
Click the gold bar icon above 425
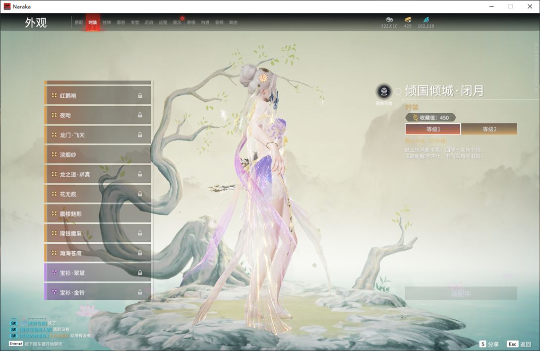(x=408, y=20)
